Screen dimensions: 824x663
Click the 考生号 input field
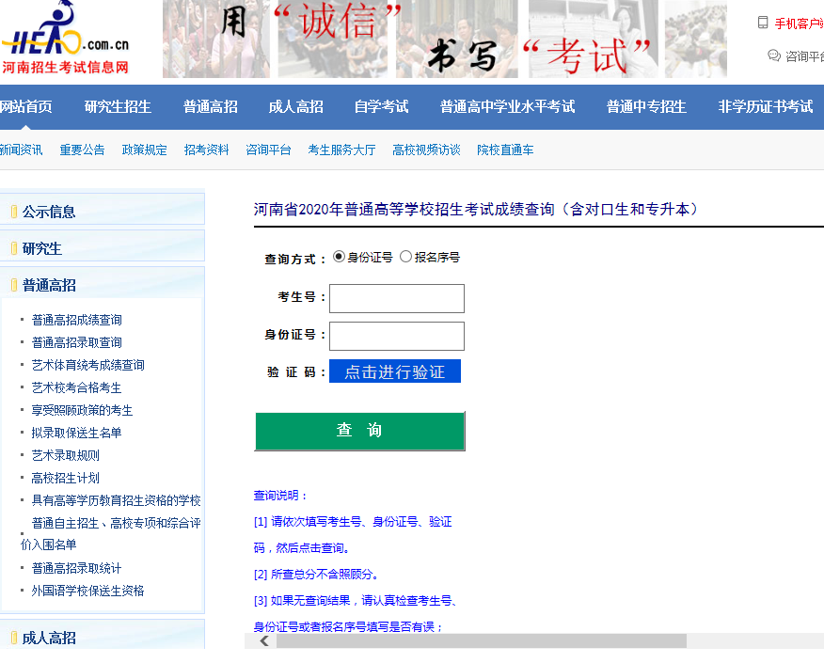[x=396, y=298]
